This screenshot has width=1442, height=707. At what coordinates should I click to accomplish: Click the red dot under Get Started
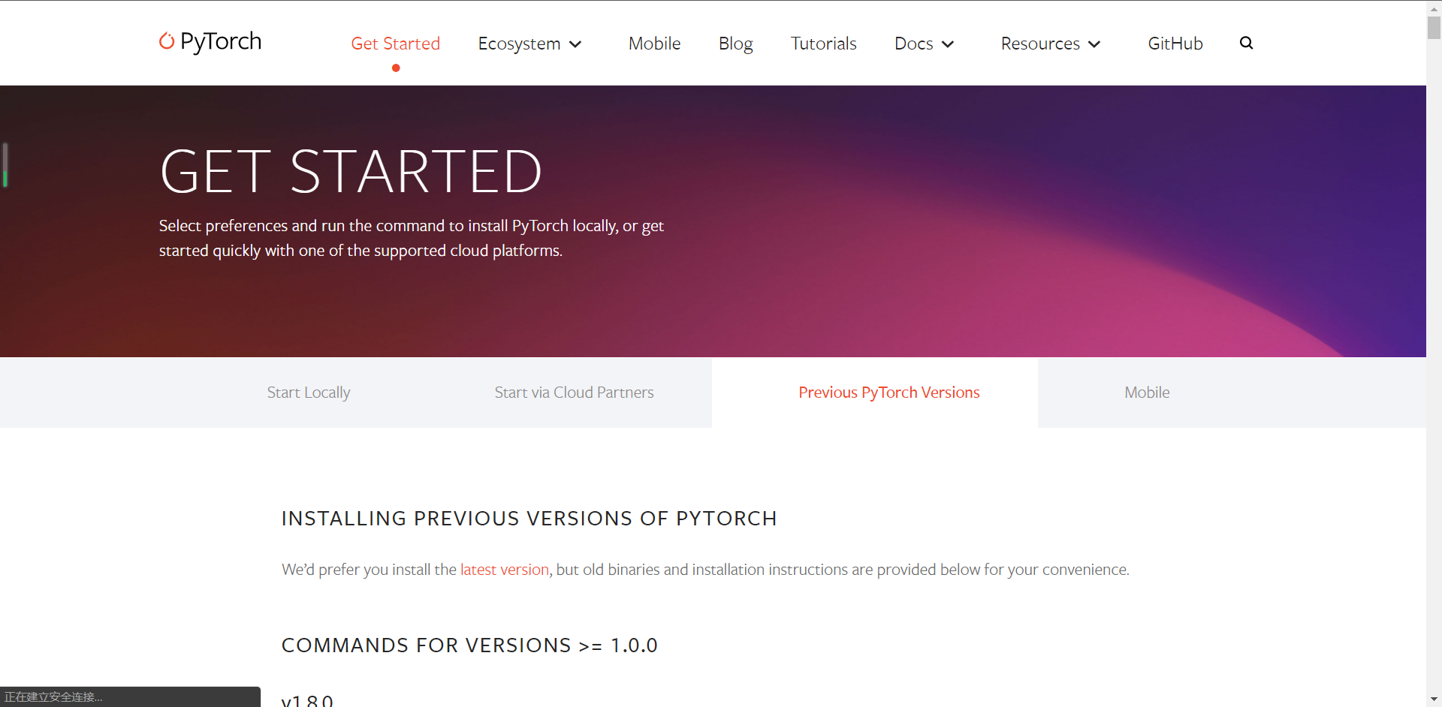396,68
